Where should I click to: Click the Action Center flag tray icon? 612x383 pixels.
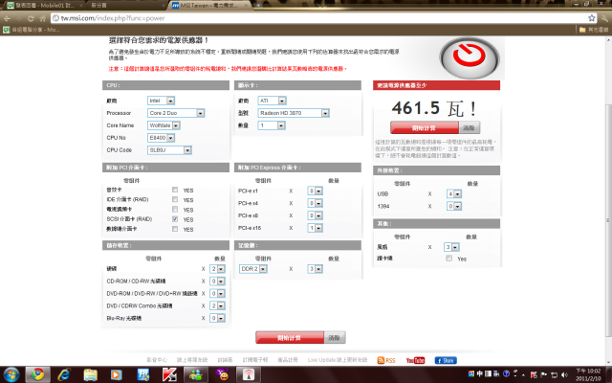point(544,374)
